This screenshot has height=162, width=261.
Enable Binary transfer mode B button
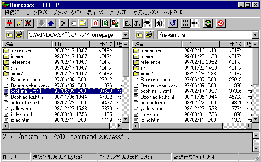(105, 23)
